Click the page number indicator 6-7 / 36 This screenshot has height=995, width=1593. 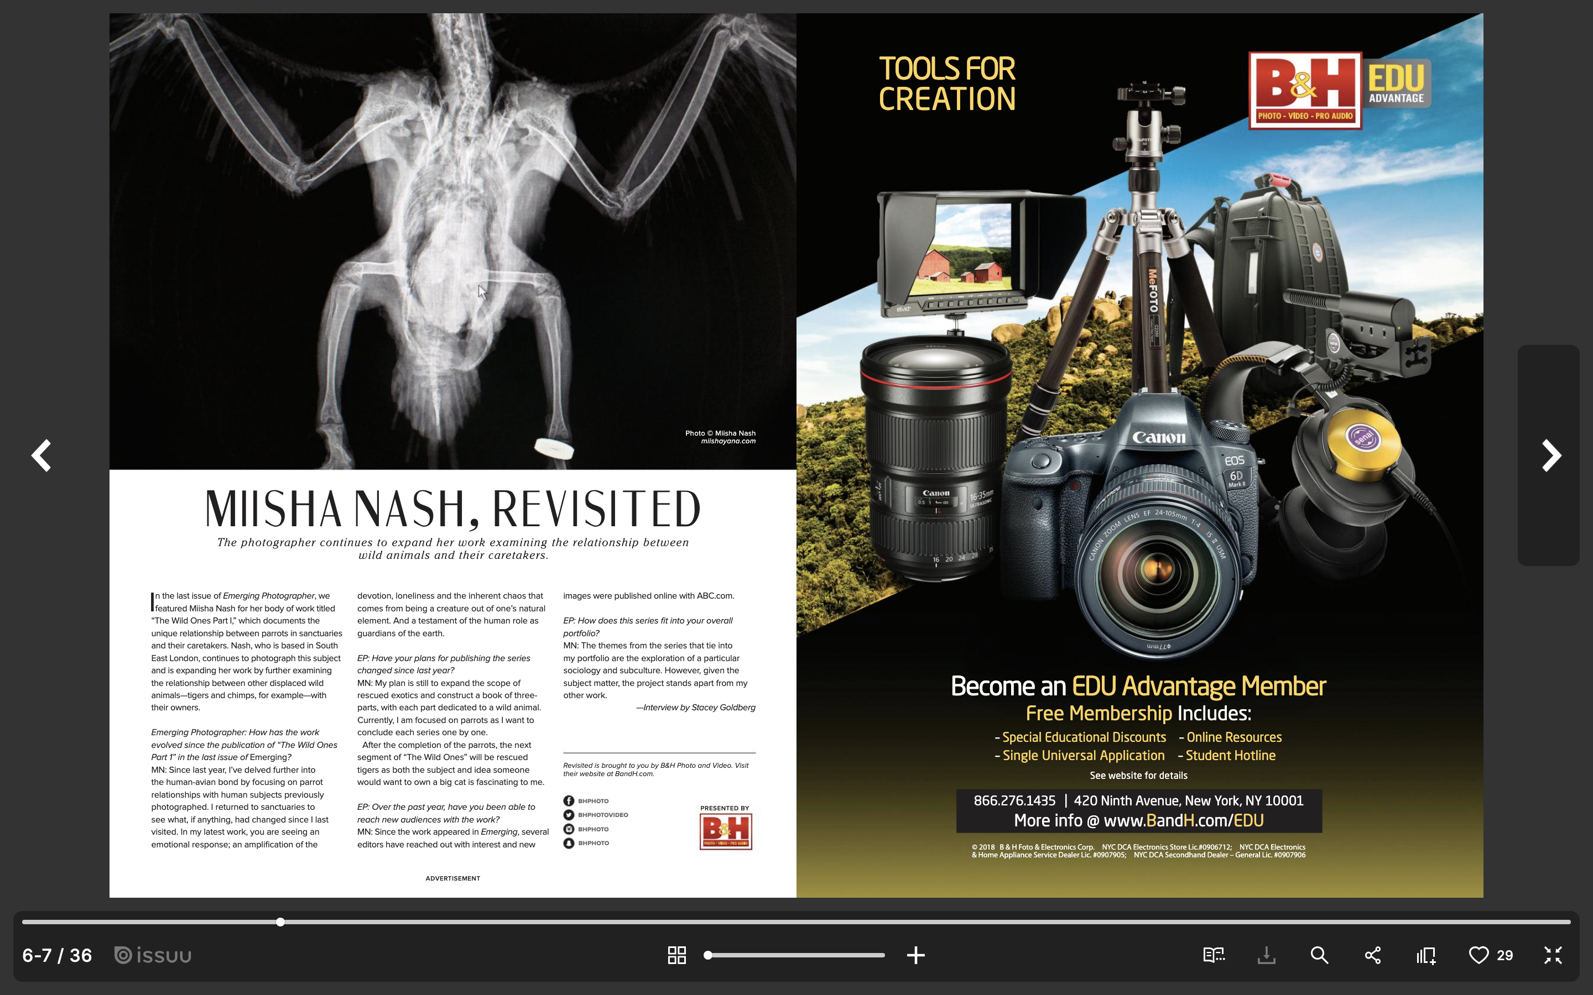[58, 955]
